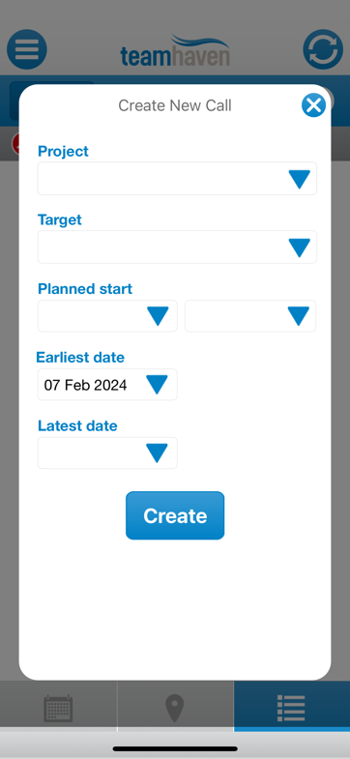Click the 07 Feb 2024 date value
Viewport: 350px width, 759px height.
[x=86, y=386]
